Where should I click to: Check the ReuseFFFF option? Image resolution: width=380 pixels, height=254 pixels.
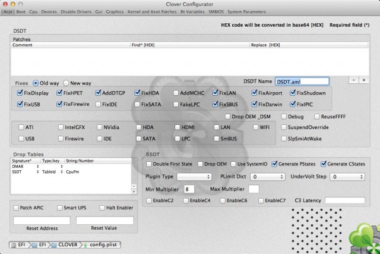[x=316, y=117]
